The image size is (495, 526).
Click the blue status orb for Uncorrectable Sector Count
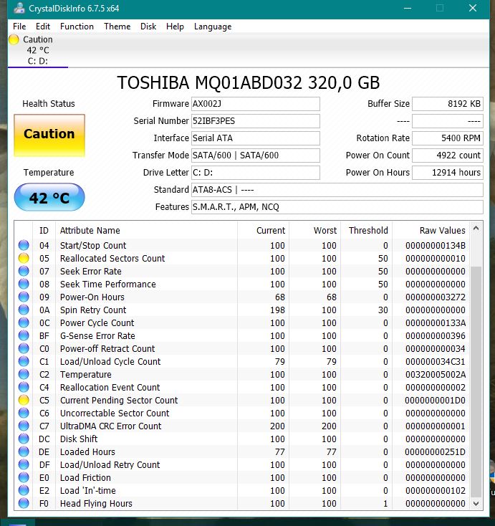(x=24, y=413)
